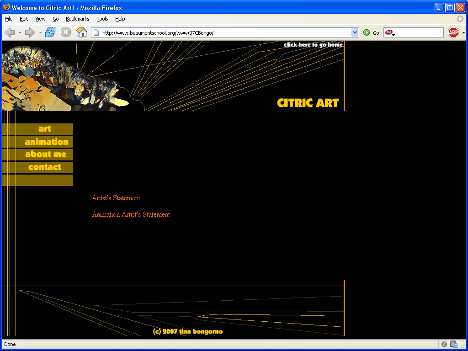Reload the page with the refresh icon
The width and height of the screenshot is (468, 351).
click(50, 32)
